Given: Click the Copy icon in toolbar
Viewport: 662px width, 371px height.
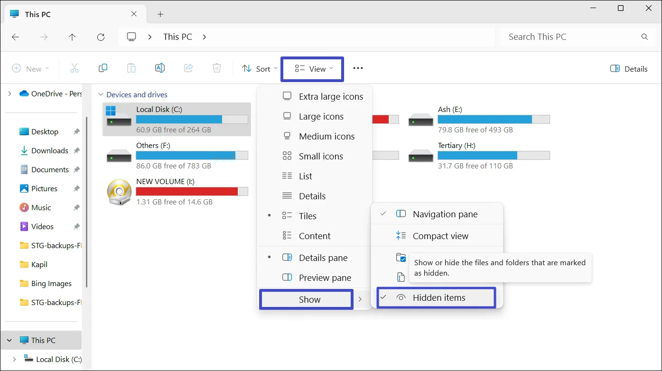Looking at the screenshot, I should (x=103, y=68).
